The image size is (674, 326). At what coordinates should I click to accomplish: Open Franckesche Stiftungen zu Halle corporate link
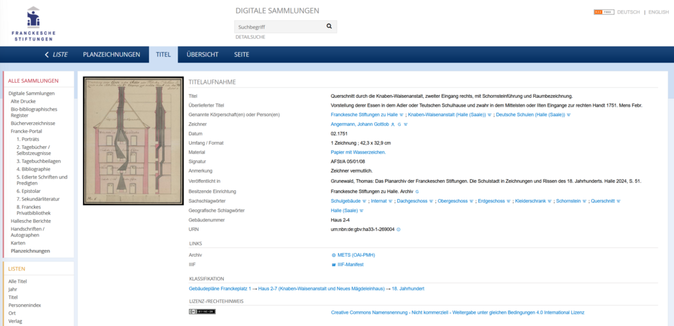pos(364,115)
